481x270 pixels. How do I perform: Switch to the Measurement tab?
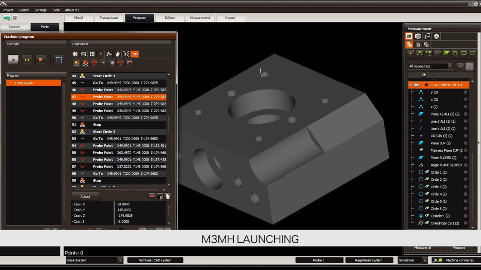tap(200, 18)
